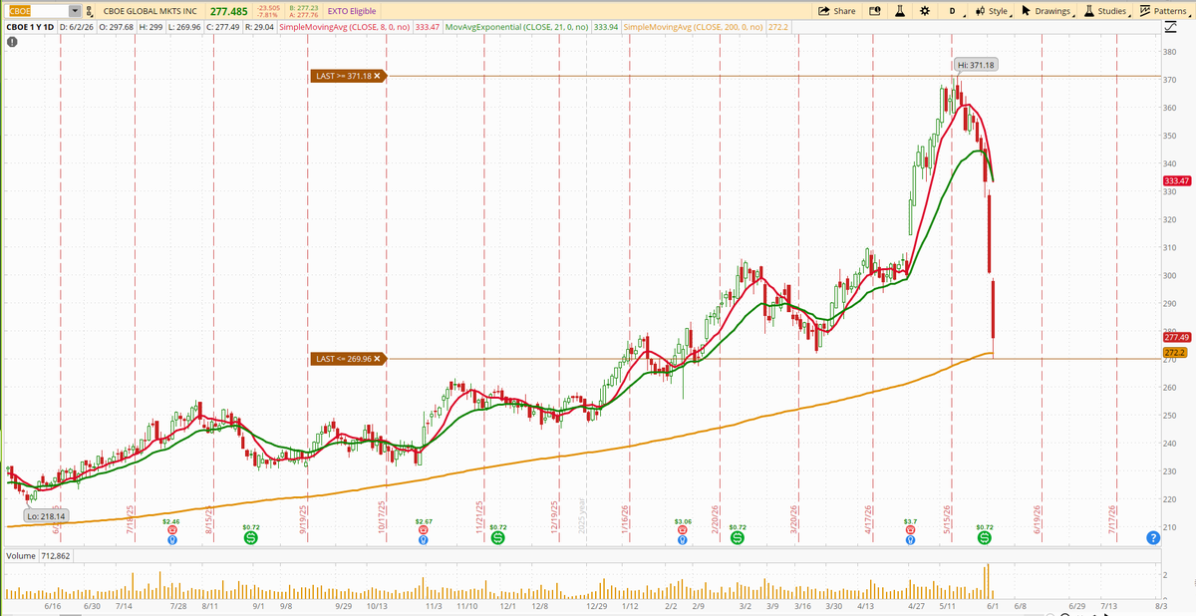Screen dimensions: 1196x616
Task: Click the exclamation alert icon under the header
Action: coord(11,43)
